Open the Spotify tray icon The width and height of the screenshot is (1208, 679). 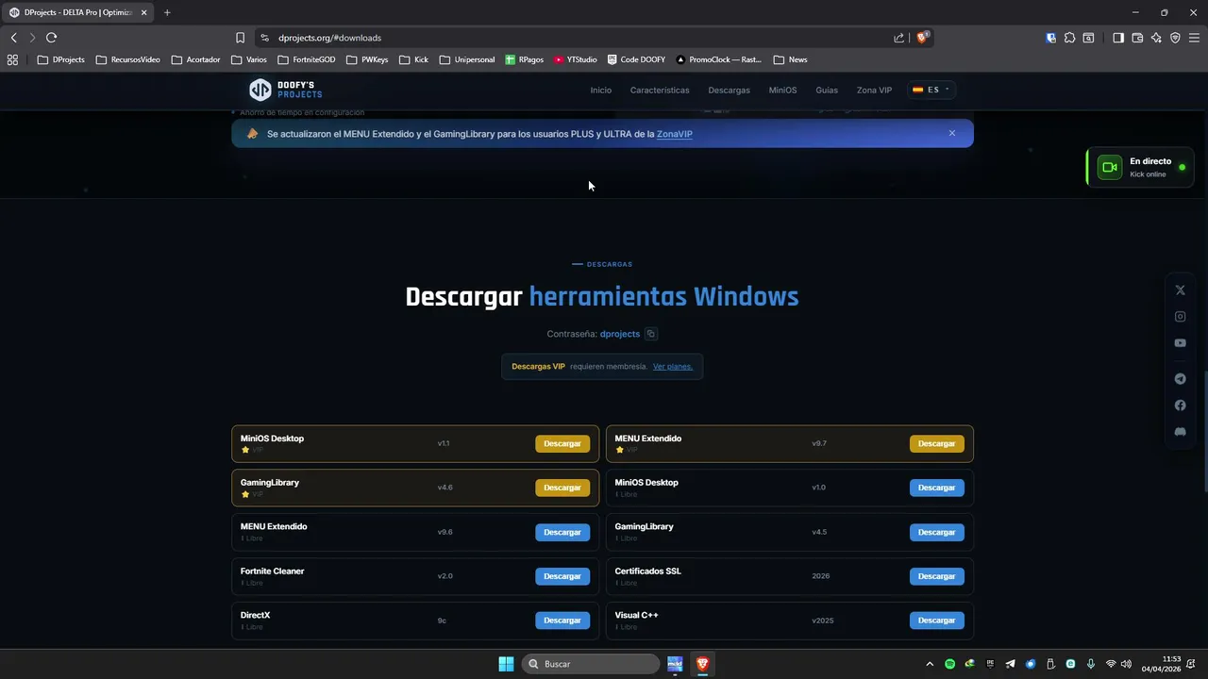pos(950,664)
